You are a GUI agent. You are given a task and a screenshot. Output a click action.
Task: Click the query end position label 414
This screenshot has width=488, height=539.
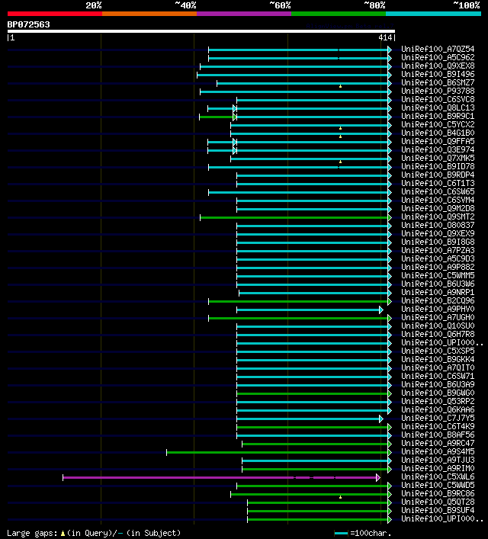click(x=385, y=38)
